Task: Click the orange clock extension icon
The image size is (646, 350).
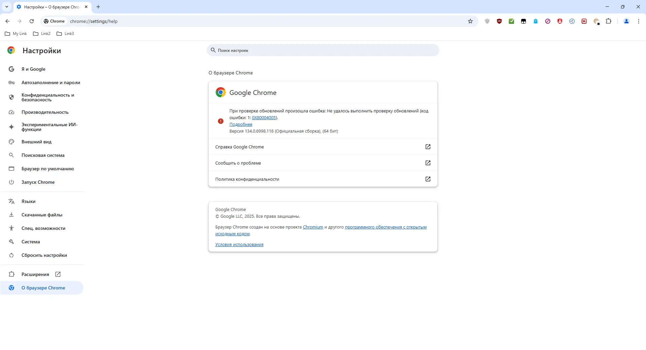Action: pos(597,22)
